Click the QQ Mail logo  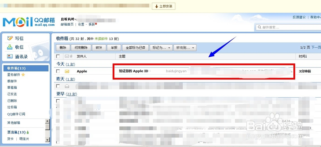[29, 22]
